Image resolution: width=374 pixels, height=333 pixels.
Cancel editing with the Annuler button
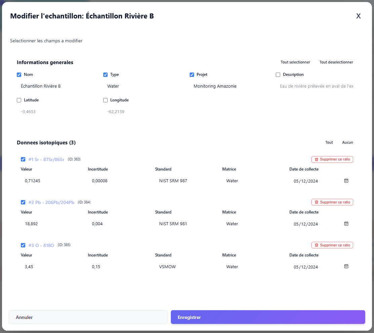pos(87,317)
